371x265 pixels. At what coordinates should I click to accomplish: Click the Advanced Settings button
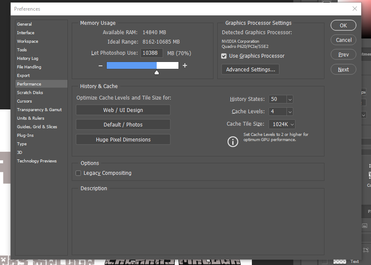pyautogui.click(x=250, y=69)
